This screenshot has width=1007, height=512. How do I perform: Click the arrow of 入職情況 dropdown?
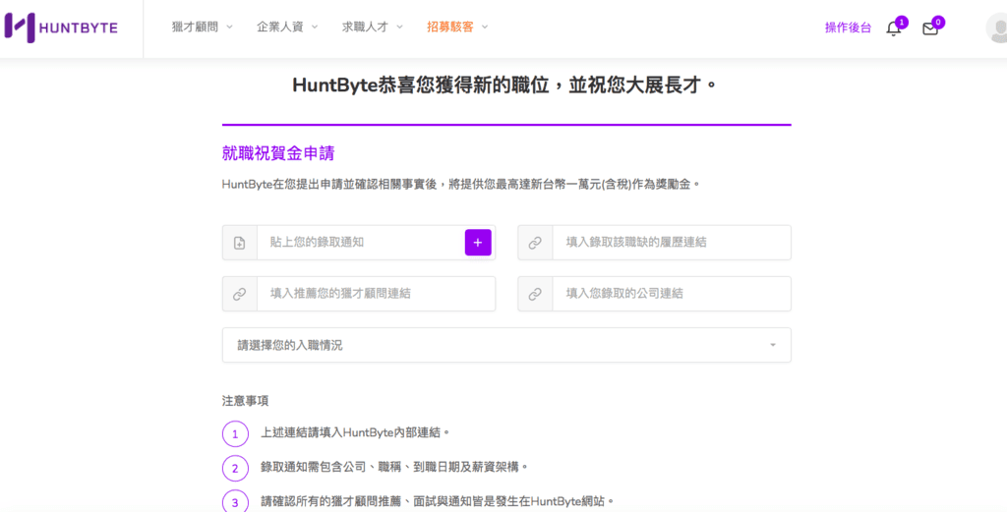tap(773, 345)
